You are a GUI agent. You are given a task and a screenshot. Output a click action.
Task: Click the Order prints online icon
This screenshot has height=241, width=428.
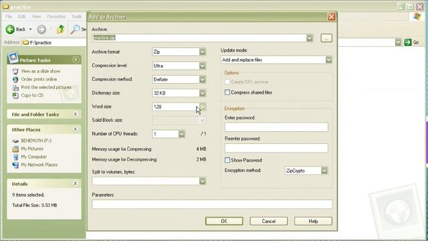coord(15,79)
